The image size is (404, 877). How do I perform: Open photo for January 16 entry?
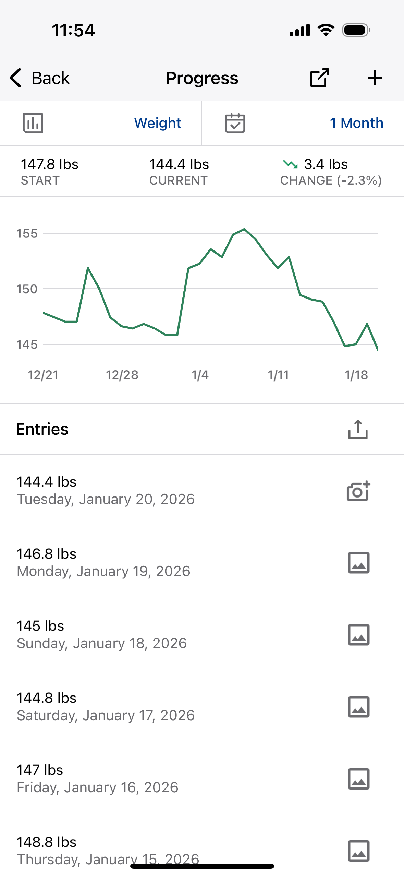(358, 779)
